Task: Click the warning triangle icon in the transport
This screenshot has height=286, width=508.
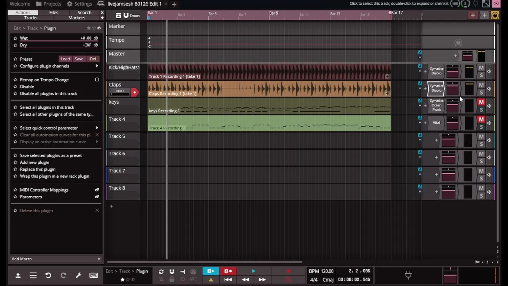Action: click(211, 280)
